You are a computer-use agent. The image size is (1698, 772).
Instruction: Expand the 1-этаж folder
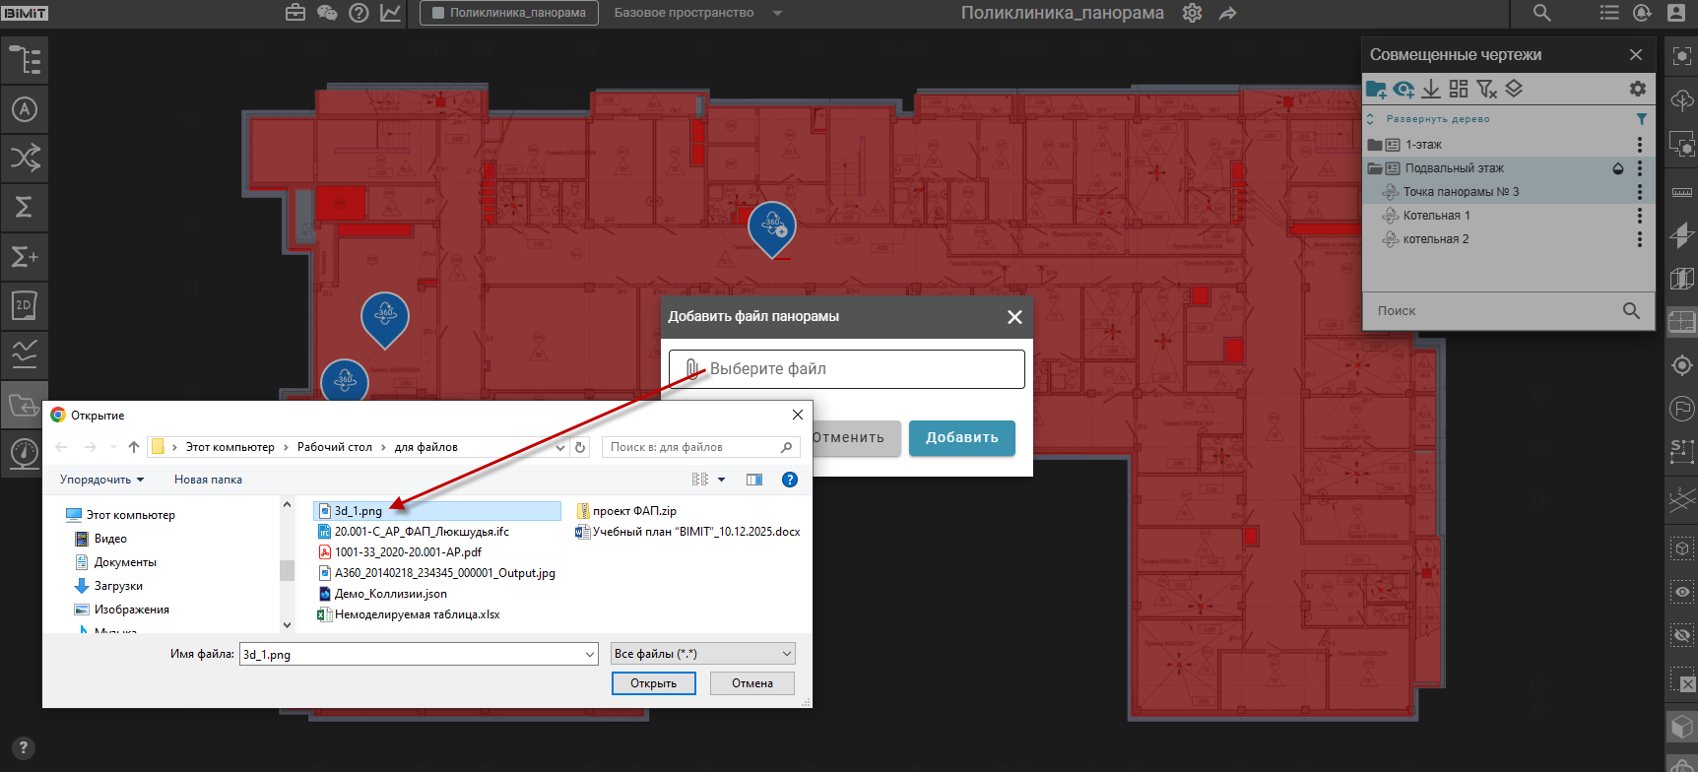(x=1375, y=145)
